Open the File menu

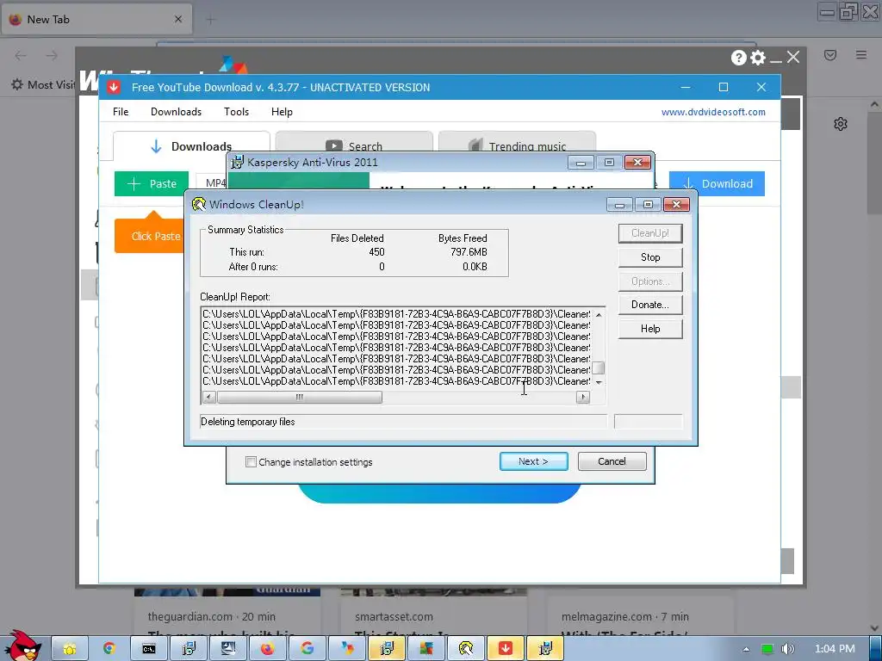pyautogui.click(x=121, y=111)
